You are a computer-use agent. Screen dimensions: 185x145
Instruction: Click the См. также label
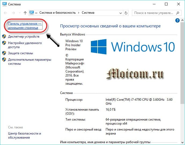coord(16,127)
